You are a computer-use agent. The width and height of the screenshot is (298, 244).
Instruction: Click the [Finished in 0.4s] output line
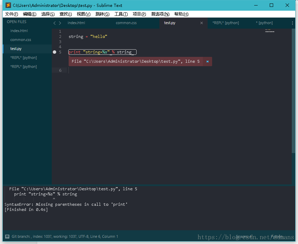coord(26,210)
